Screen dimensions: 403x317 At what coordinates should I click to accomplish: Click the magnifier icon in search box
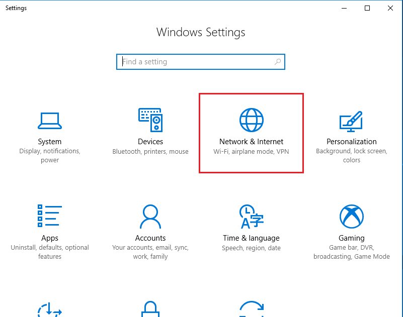pyautogui.click(x=277, y=62)
